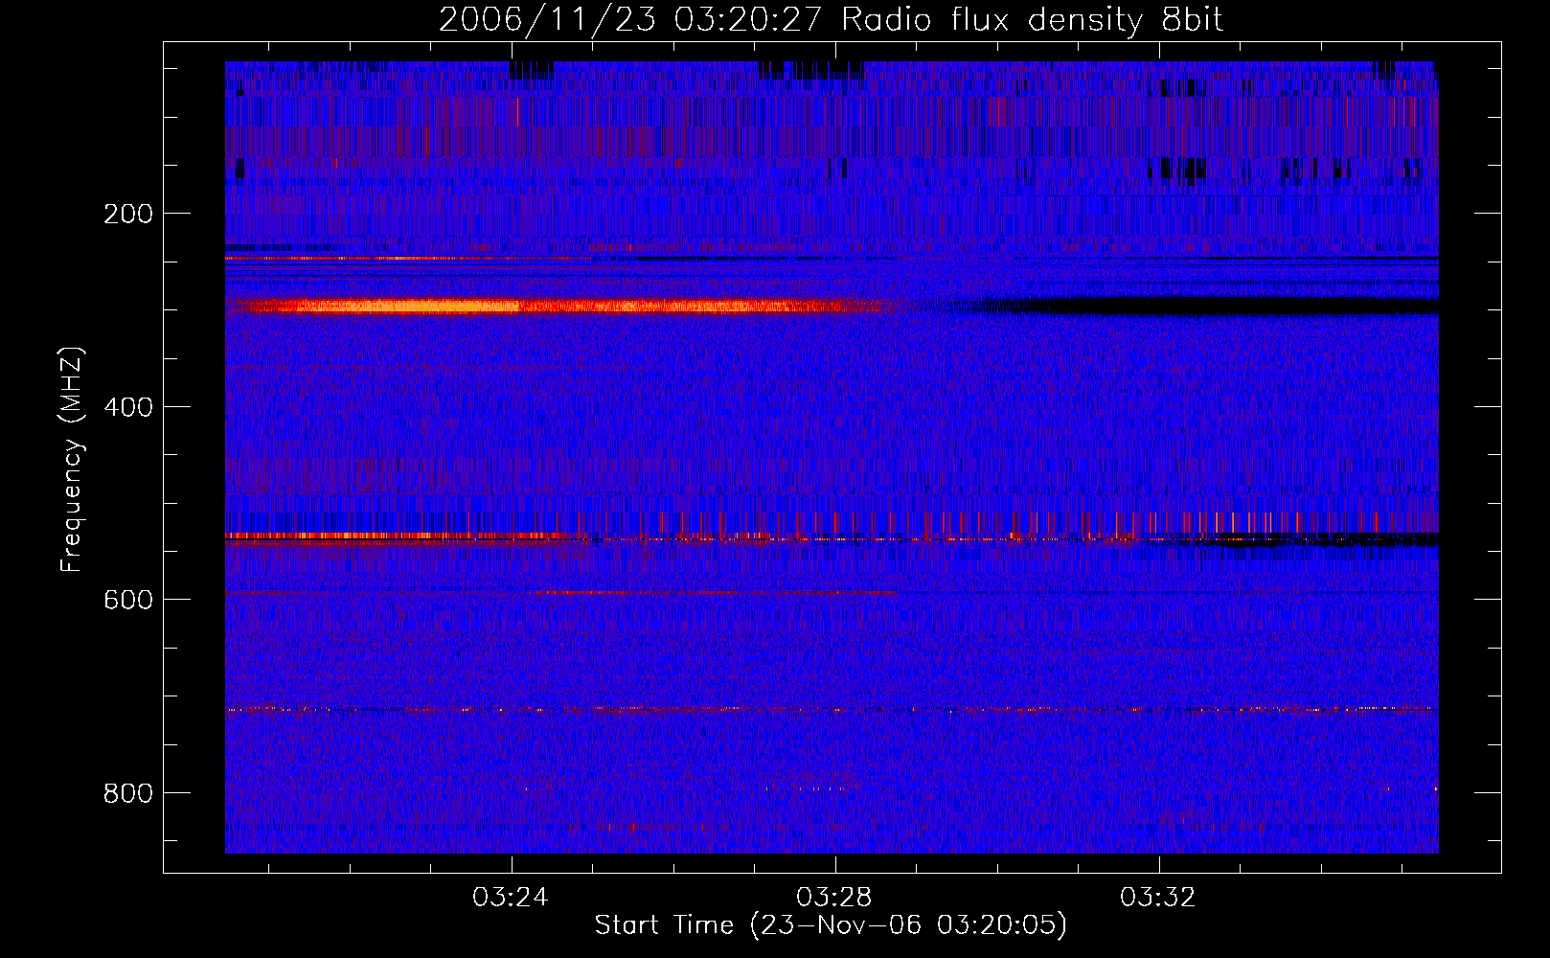Click the plot title '2006/11/23 03:20:27 Radio flux density 8bit'
This screenshot has height=958, width=1550.
831,20
